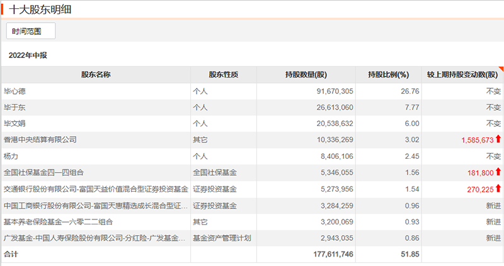
Task: Click the 合计 total row label
Action: 11,254
